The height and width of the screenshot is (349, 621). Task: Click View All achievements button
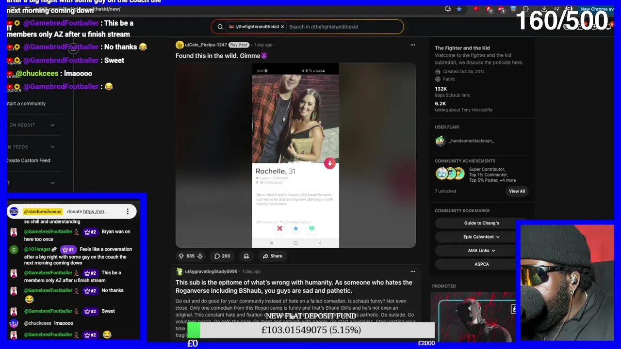click(517, 191)
